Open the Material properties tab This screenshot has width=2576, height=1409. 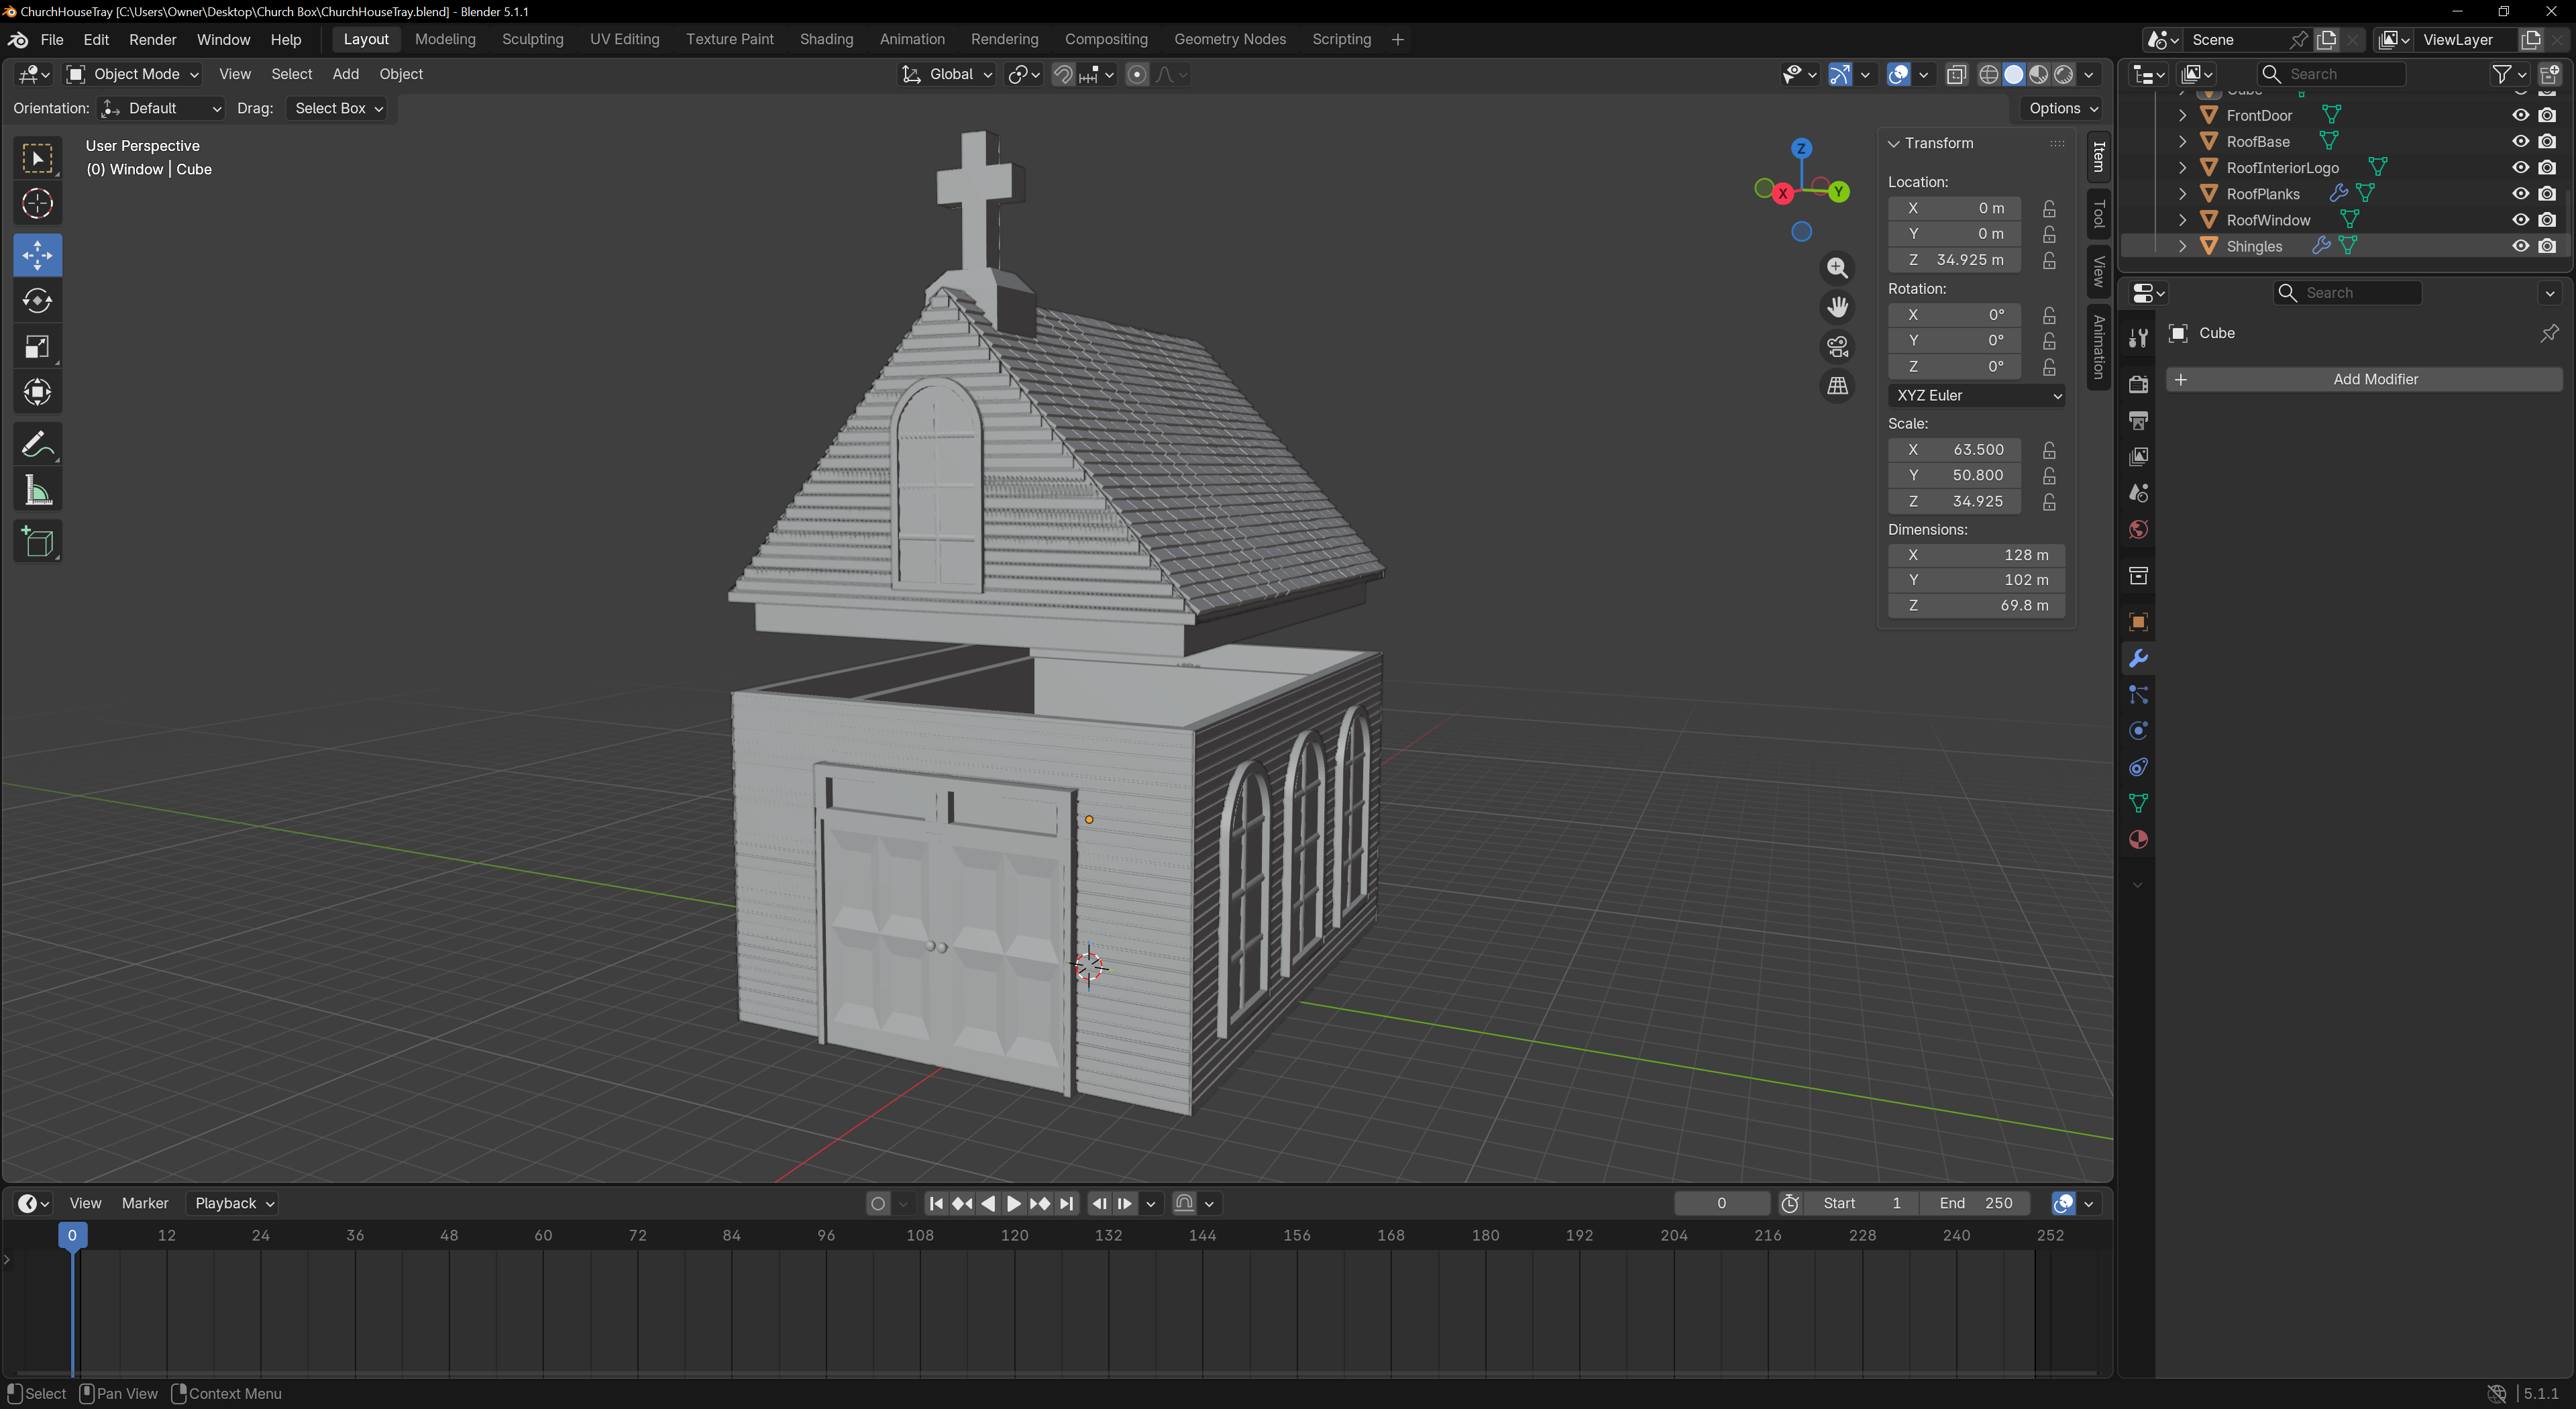point(2138,840)
